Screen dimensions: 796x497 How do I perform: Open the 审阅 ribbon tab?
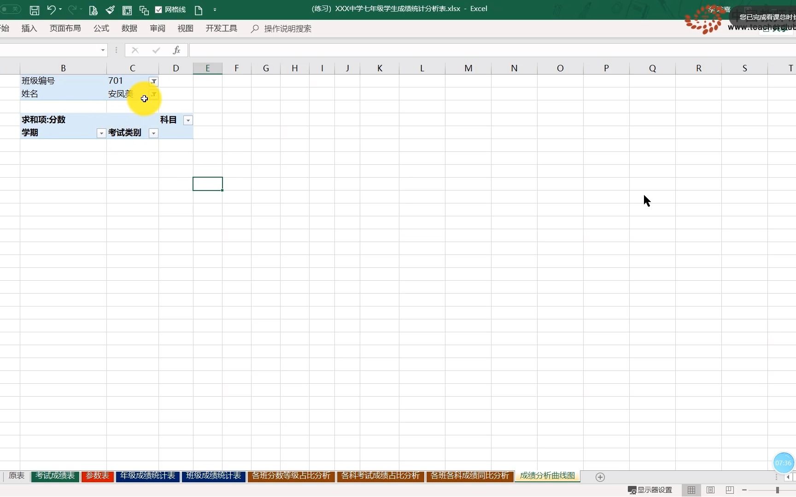(158, 29)
